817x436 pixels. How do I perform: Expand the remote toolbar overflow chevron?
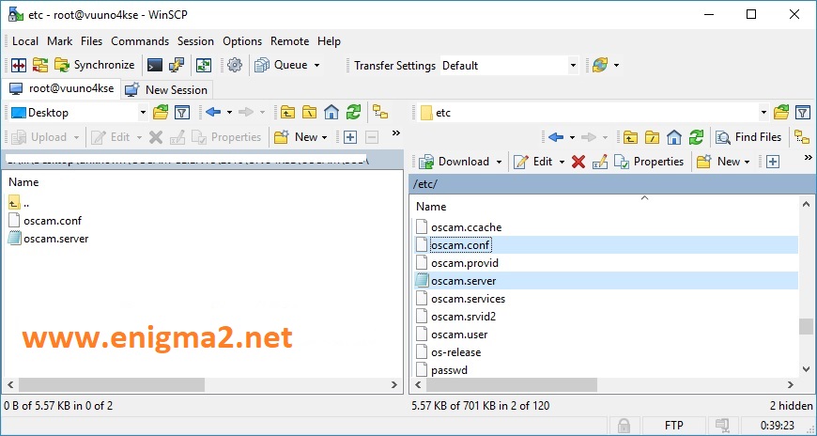click(809, 158)
